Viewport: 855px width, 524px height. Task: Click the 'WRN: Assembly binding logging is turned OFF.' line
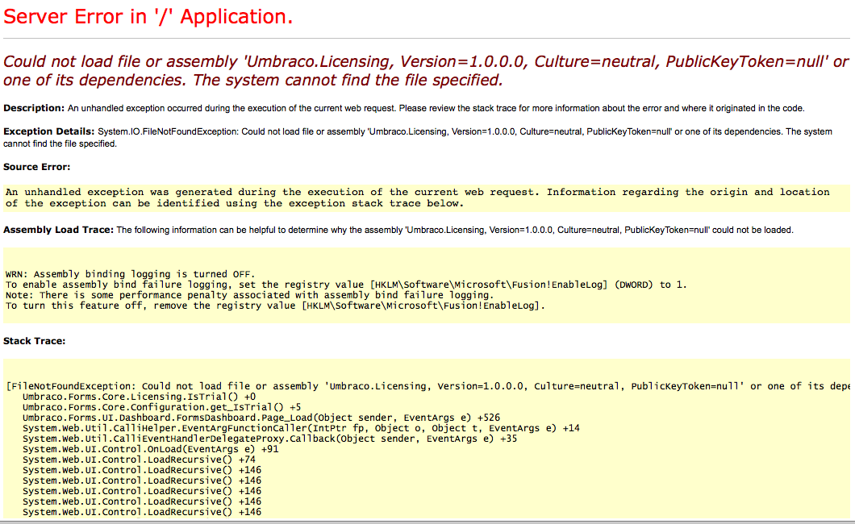130,274
